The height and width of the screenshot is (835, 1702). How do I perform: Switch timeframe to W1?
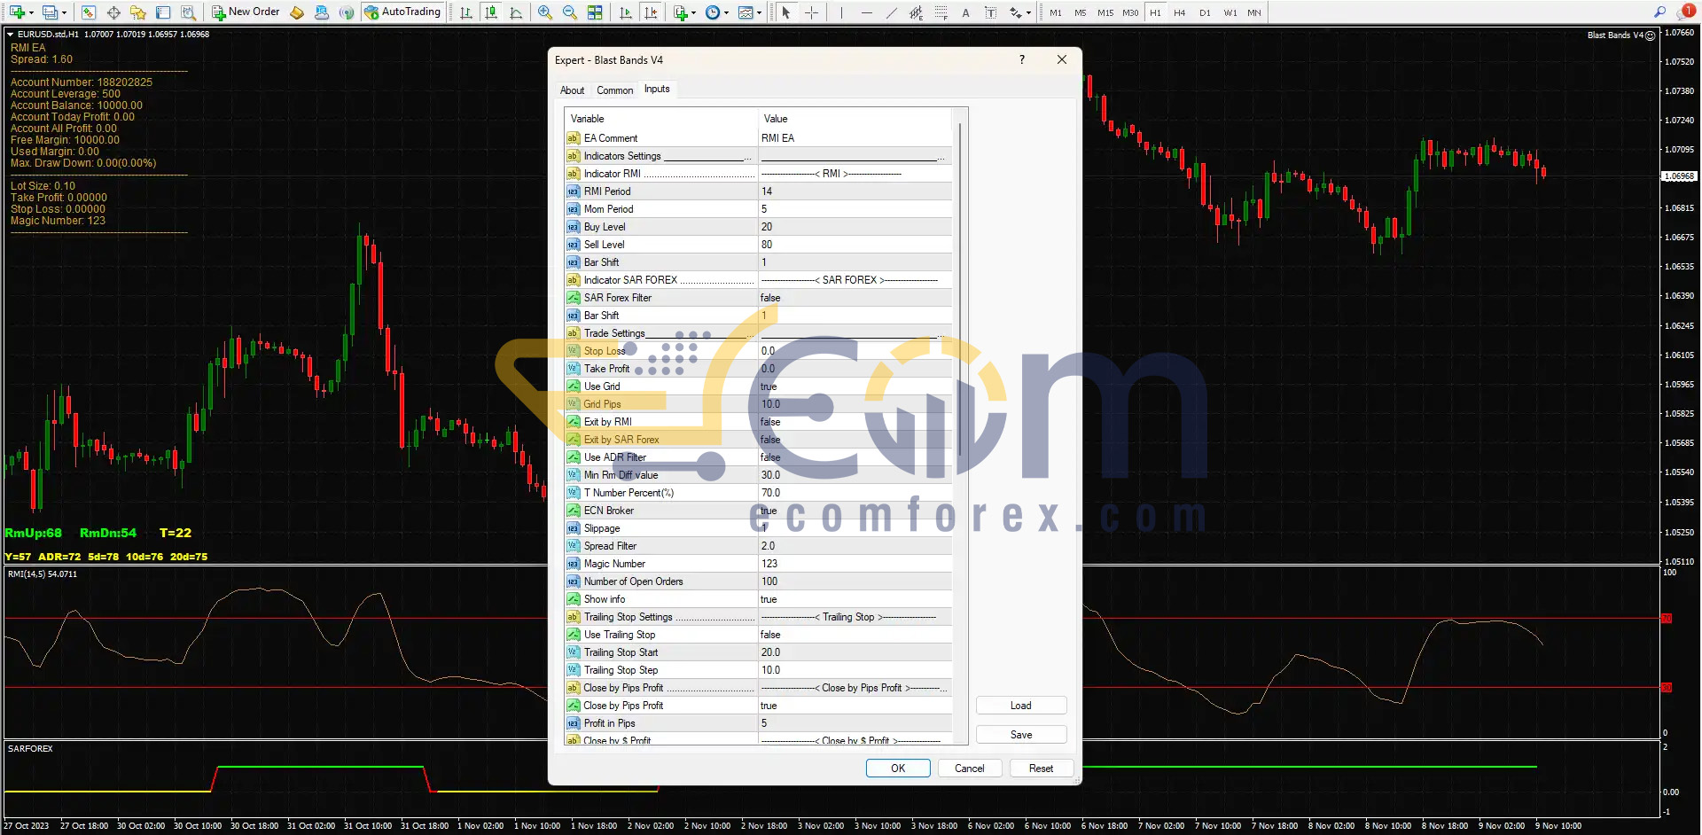pos(1230,12)
